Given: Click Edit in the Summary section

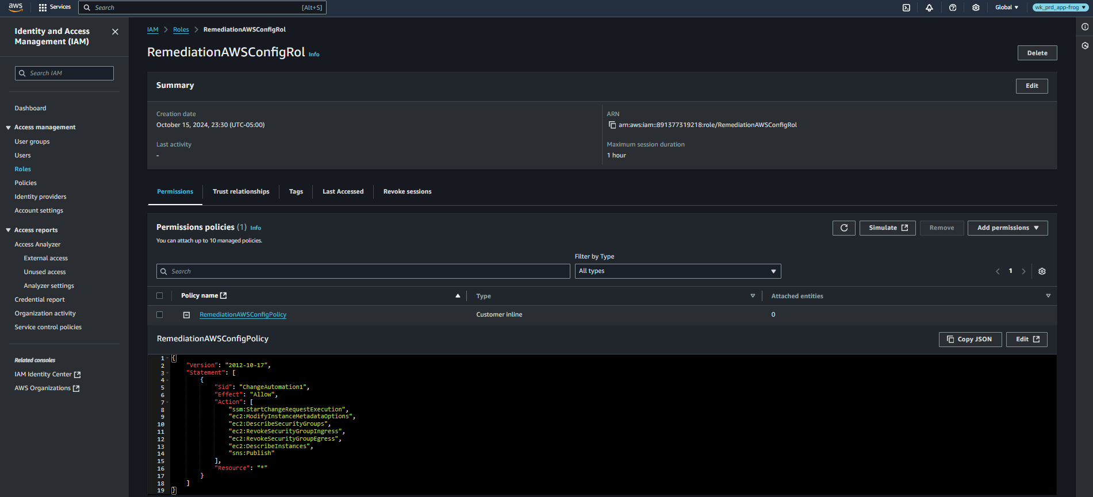Looking at the screenshot, I should [1032, 86].
